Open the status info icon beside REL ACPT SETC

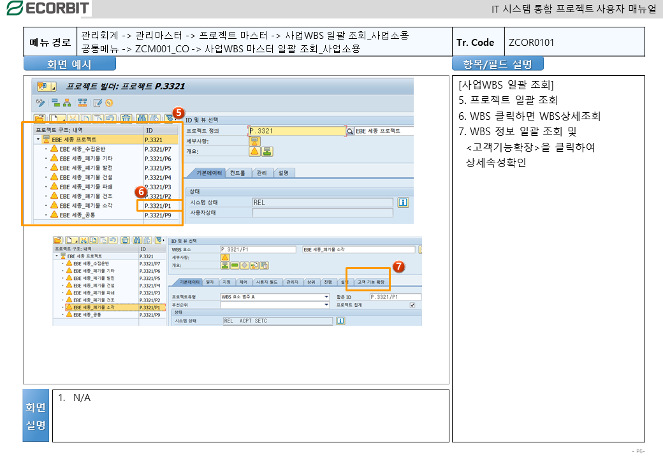tap(340, 321)
